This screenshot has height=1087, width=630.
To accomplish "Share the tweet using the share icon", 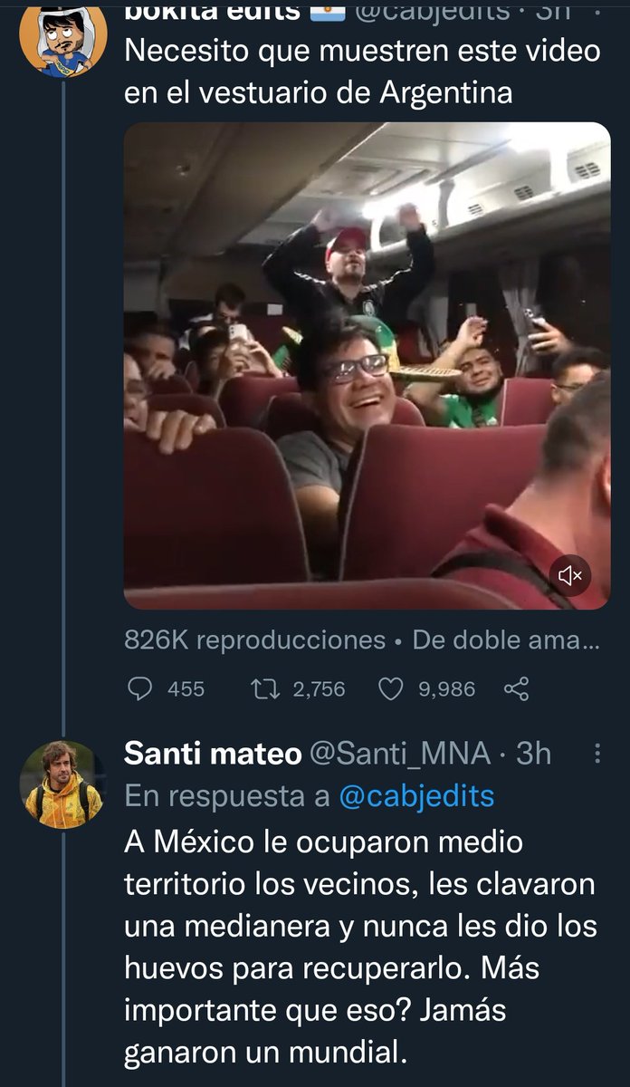I will (516, 689).
